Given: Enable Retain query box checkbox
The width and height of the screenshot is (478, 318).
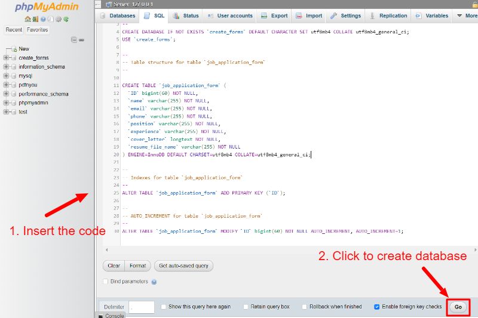Looking at the screenshot, I should (x=246, y=307).
